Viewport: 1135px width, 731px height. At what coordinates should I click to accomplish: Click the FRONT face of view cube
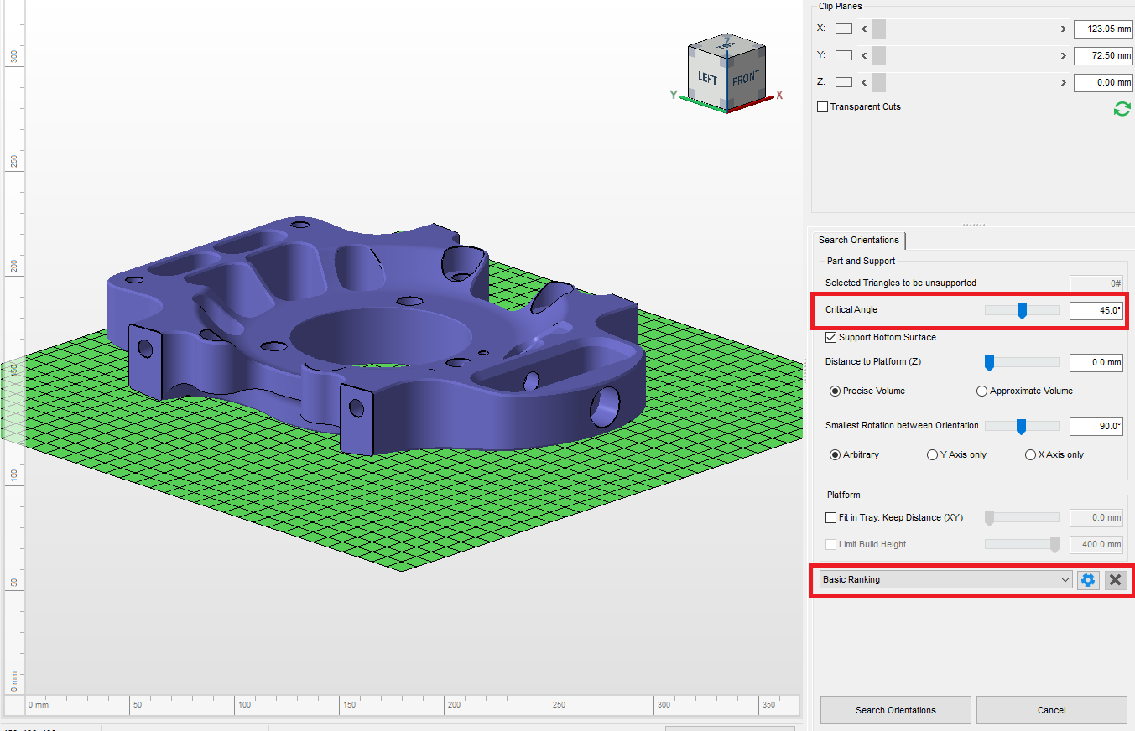(x=746, y=78)
